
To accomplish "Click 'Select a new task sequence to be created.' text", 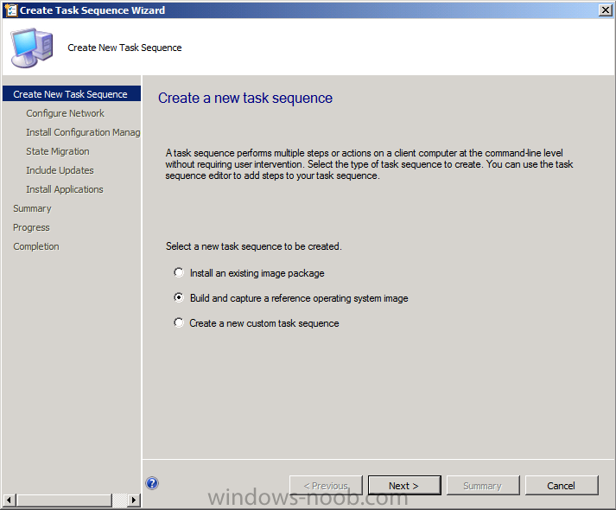I will [x=254, y=246].
